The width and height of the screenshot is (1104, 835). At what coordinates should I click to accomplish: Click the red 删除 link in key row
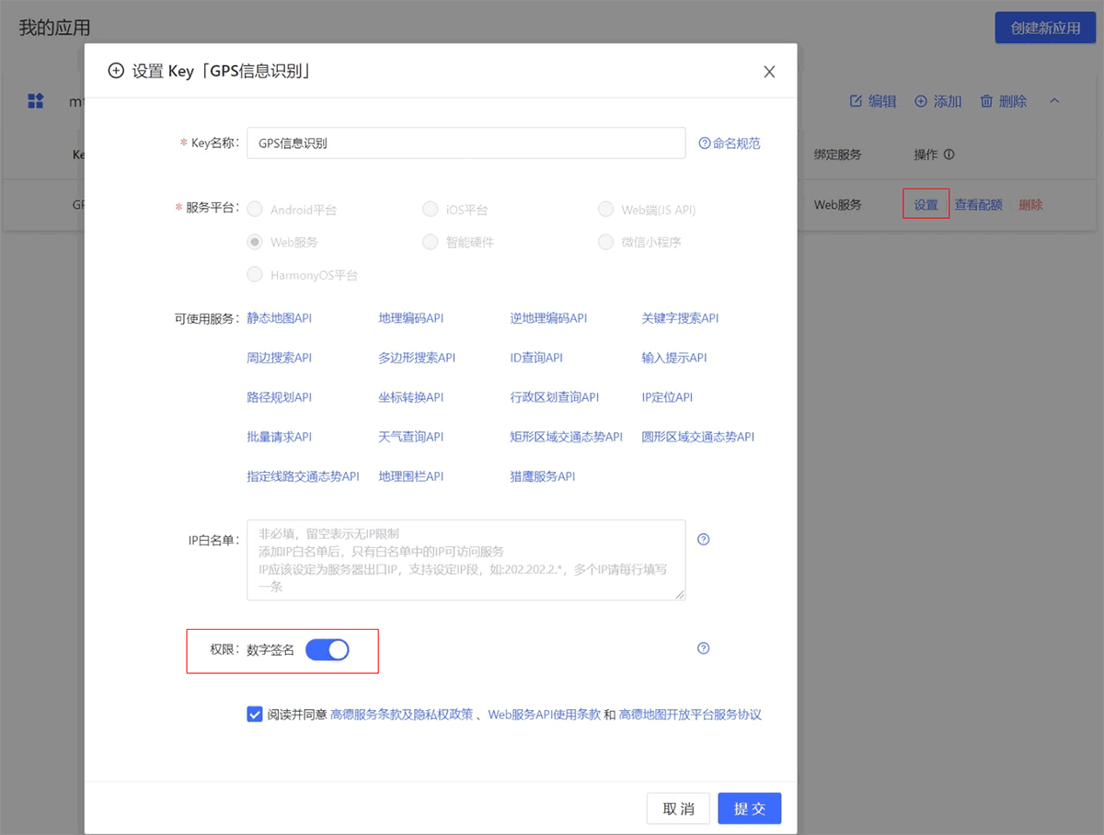(1030, 204)
